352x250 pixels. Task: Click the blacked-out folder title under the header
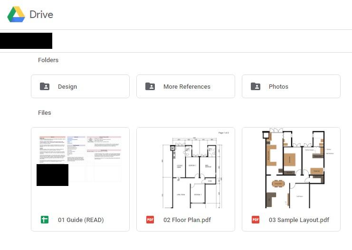point(26,41)
